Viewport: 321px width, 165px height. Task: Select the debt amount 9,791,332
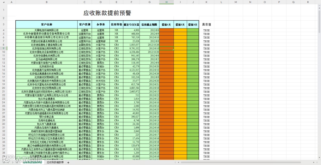131,48
